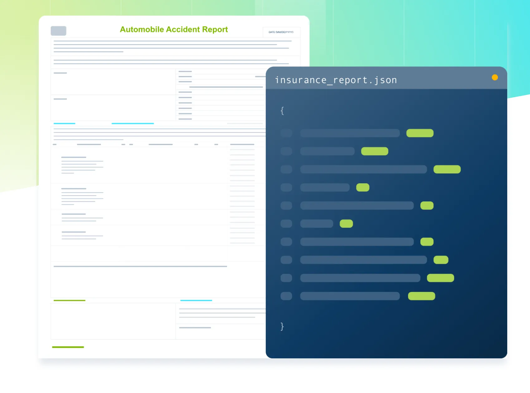This screenshot has width=530, height=393.
Task: Click the key bar in first JSON row
Action: click(350, 133)
